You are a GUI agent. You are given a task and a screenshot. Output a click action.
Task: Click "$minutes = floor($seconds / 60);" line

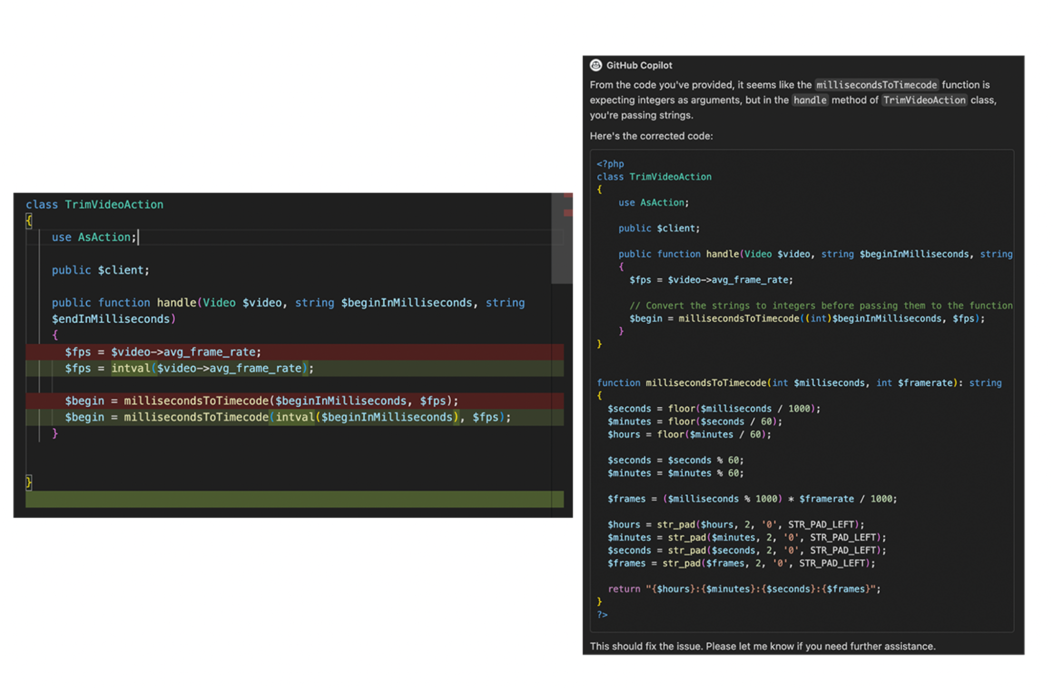[x=695, y=422]
